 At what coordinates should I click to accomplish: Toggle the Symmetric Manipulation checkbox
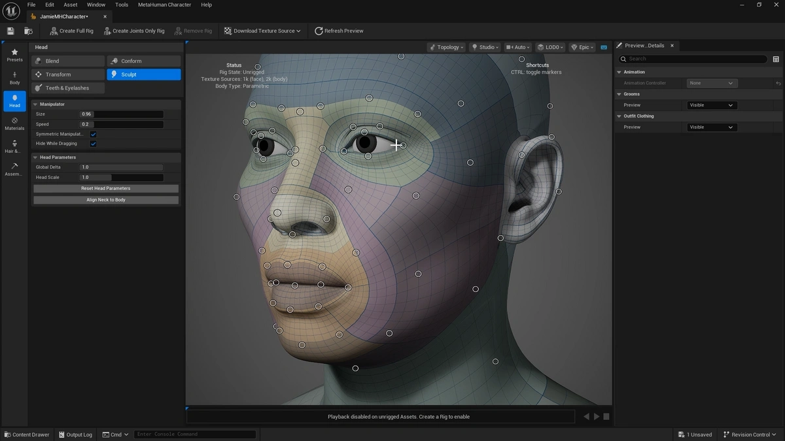click(94, 134)
